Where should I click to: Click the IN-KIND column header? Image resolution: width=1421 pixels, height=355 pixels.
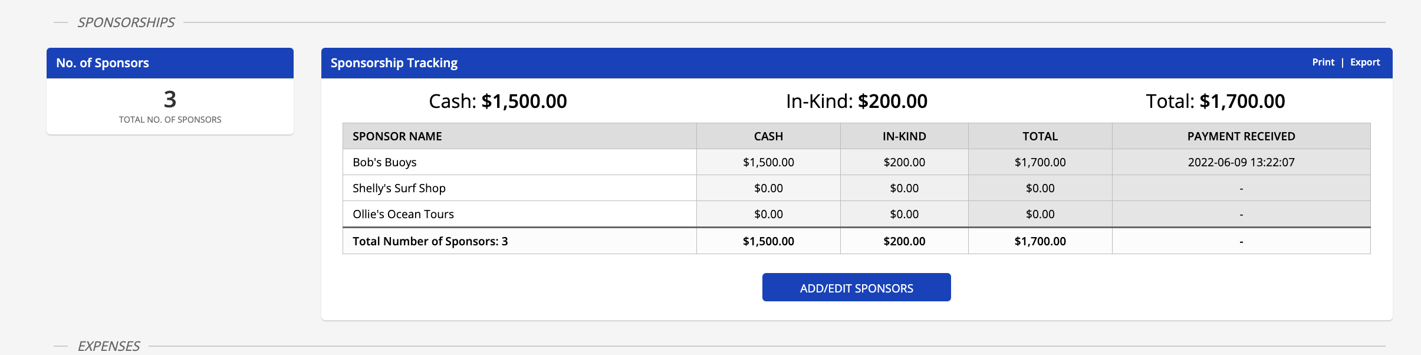tap(904, 136)
